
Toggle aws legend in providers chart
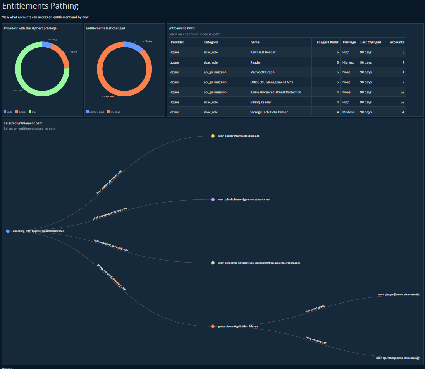33,112
